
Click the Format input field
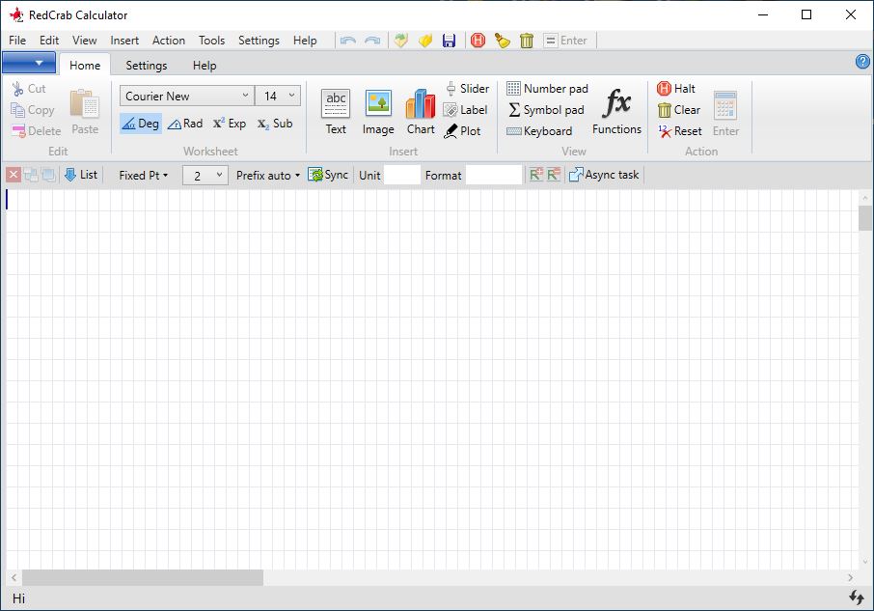tap(494, 175)
